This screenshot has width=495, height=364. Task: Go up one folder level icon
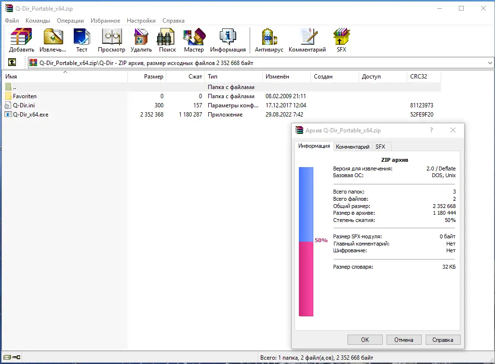pyautogui.click(x=12, y=62)
